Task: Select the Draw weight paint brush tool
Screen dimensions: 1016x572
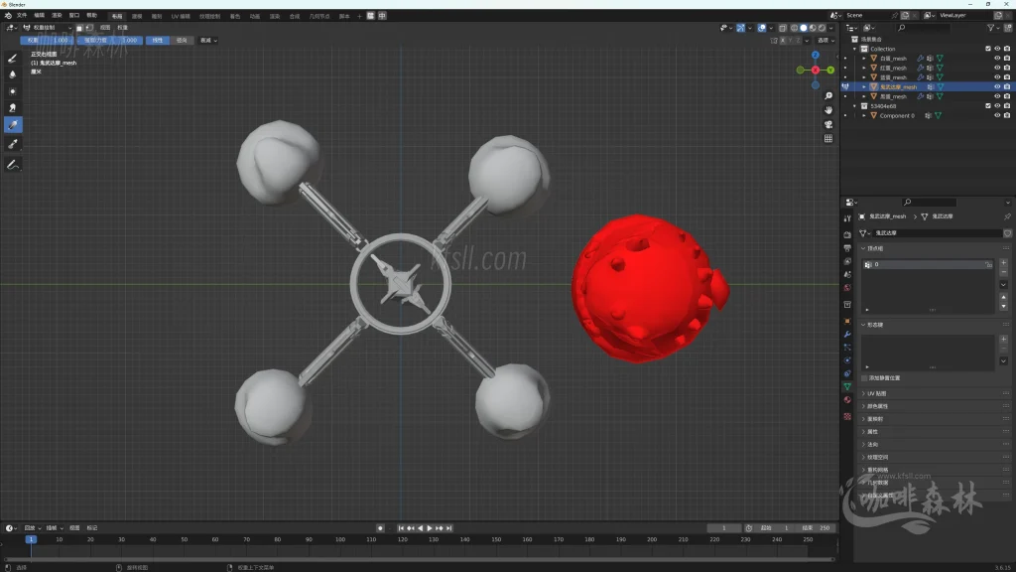Action: point(13,58)
